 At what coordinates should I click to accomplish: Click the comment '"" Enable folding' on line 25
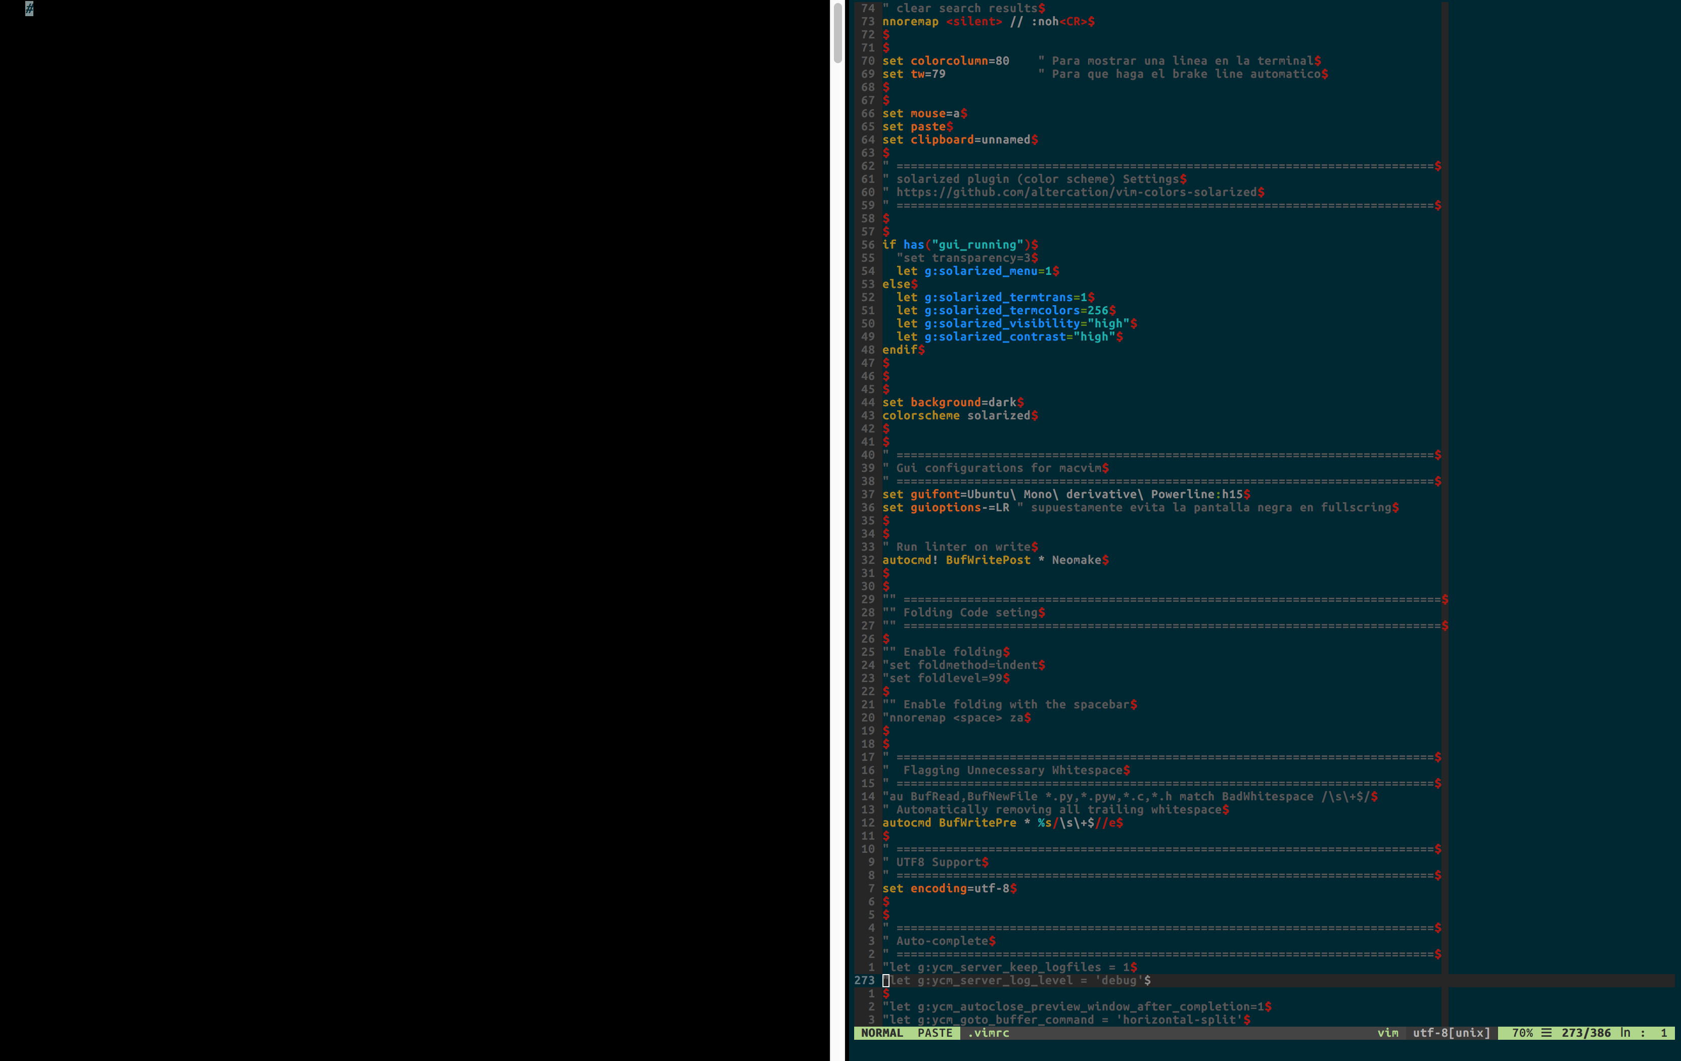pos(946,653)
